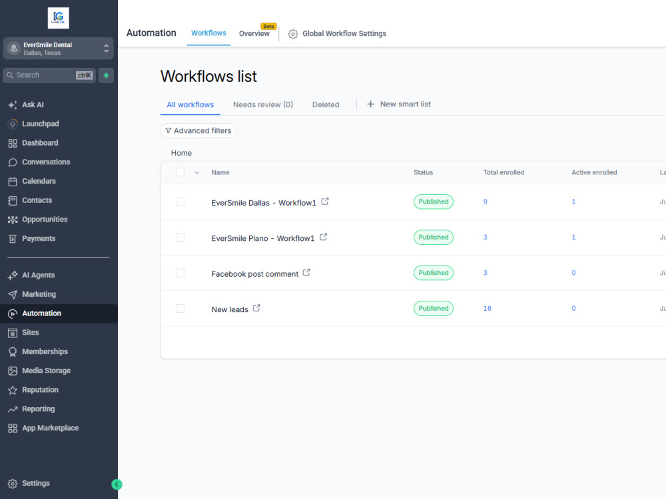The height and width of the screenshot is (499, 666).
Task: Click the Dashboard grid icon
Action: (x=13, y=143)
